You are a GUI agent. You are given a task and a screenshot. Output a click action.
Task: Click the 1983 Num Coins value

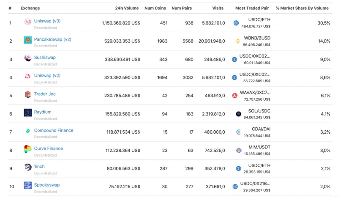click(x=162, y=41)
